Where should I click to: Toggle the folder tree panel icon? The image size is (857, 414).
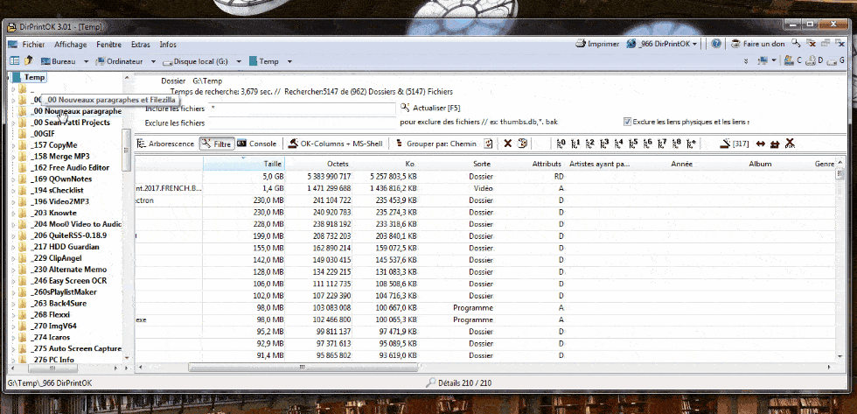tap(15, 61)
